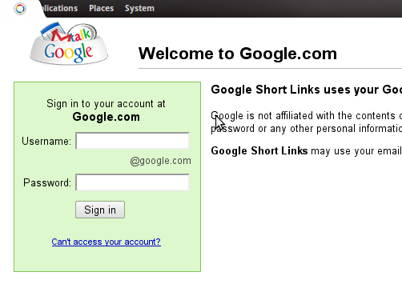The image size is (402, 292).
Task: Click the "@google.com" domain text
Action: (160, 161)
